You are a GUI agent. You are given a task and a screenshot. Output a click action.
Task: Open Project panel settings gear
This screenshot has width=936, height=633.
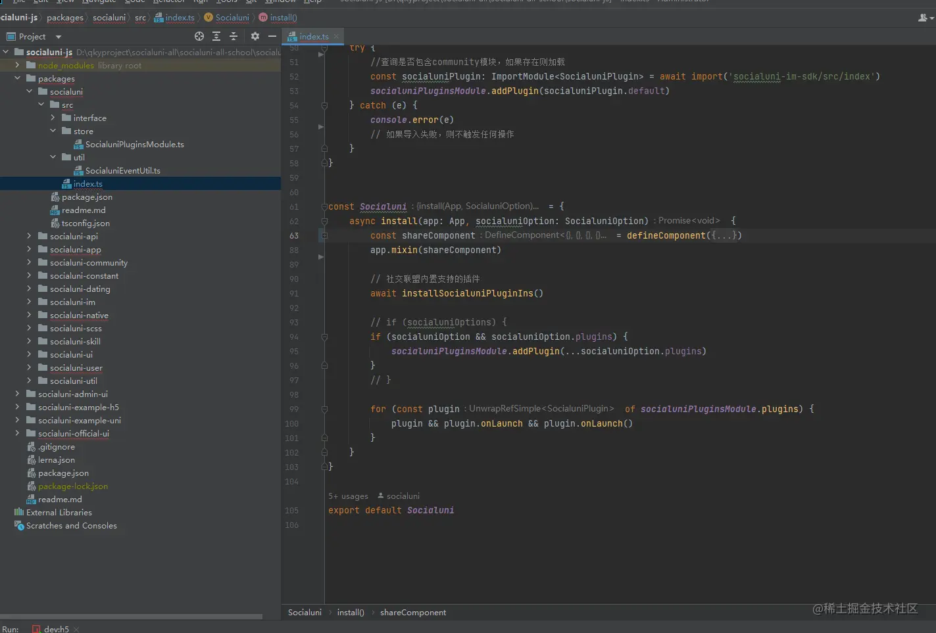coord(255,37)
